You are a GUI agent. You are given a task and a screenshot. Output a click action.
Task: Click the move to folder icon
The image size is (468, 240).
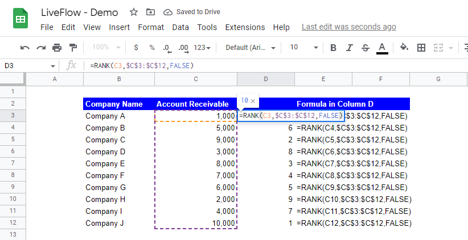click(150, 12)
